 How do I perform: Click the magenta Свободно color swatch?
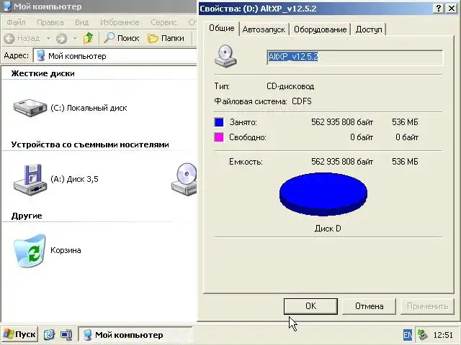tap(219, 137)
